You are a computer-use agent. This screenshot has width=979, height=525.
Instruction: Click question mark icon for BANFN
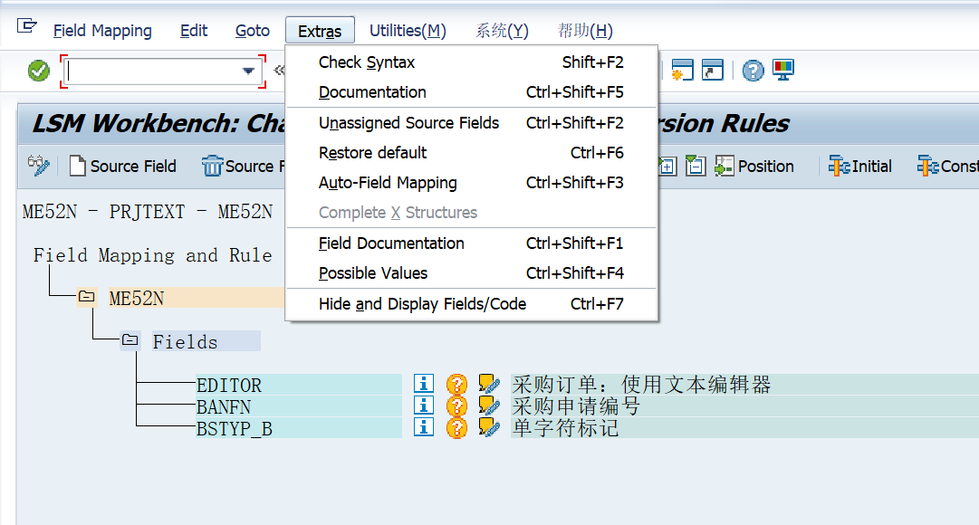click(x=456, y=406)
